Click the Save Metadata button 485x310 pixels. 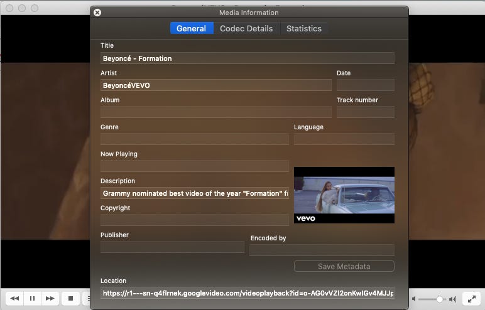[x=344, y=267]
